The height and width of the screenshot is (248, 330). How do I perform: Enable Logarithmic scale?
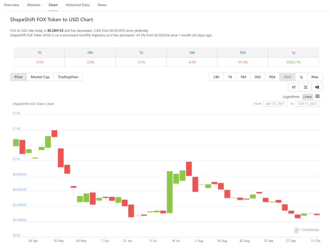click(x=291, y=97)
